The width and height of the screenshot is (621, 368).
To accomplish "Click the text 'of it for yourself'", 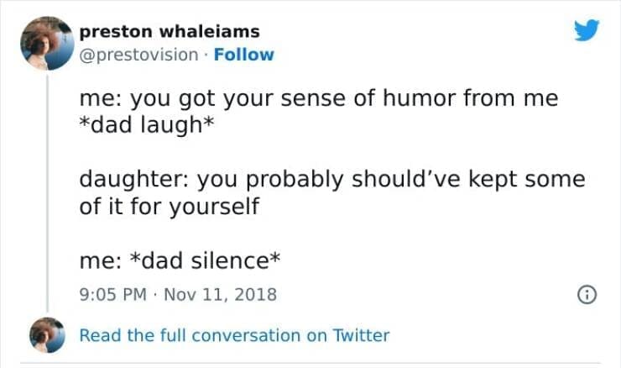I will pos(170,205).
